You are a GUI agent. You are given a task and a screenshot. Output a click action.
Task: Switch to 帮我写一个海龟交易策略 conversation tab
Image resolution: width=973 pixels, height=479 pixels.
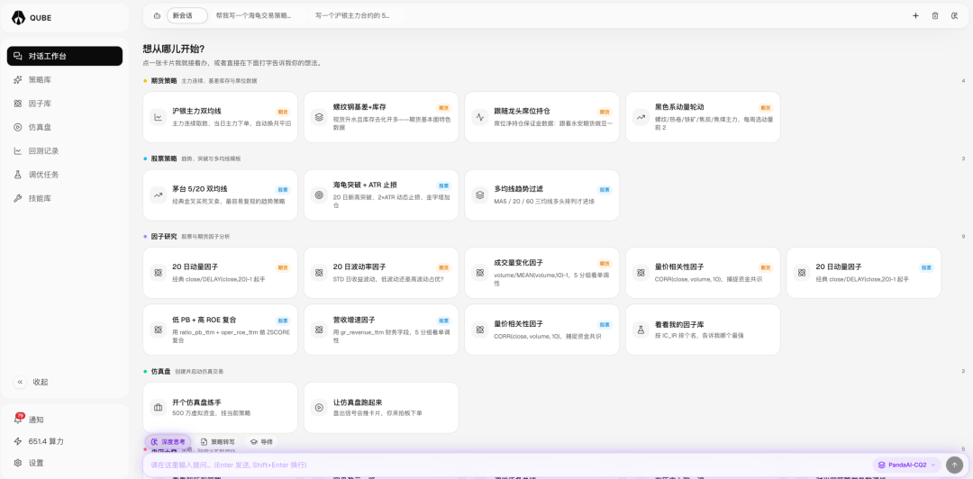click(253, 15)
